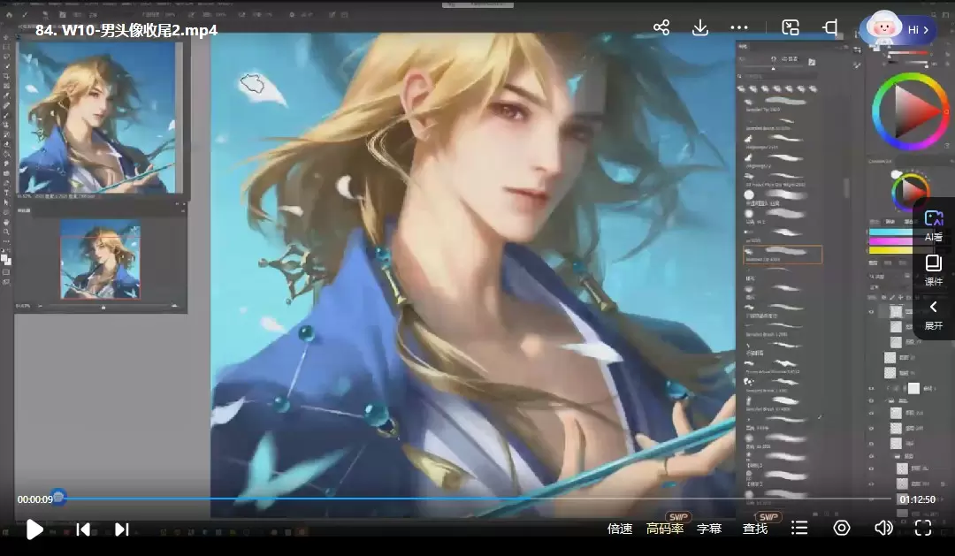Open the playlist icon in the player bar
The height and width of the screenshot is (556, 955).
click(x=799, y=528)
